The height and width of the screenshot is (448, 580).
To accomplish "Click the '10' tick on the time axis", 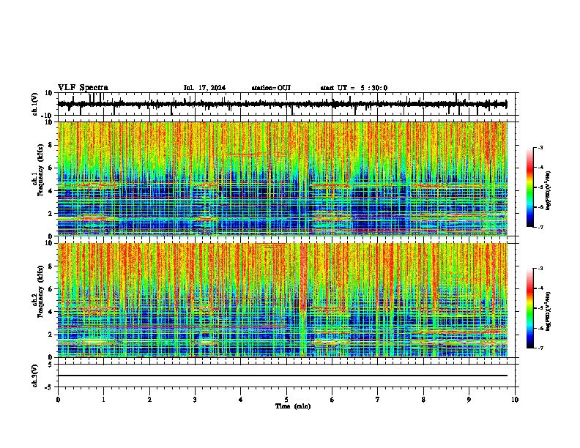I will pyautogui.click(x=515, y=400).
